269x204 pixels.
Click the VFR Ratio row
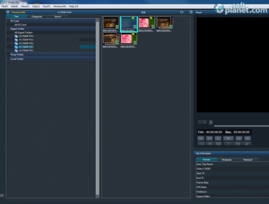pyautogui.click(x=232, y=187)
